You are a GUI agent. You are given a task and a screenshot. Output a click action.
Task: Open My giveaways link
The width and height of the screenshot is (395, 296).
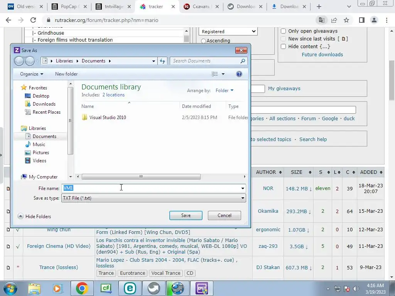(x=284, y=89)
